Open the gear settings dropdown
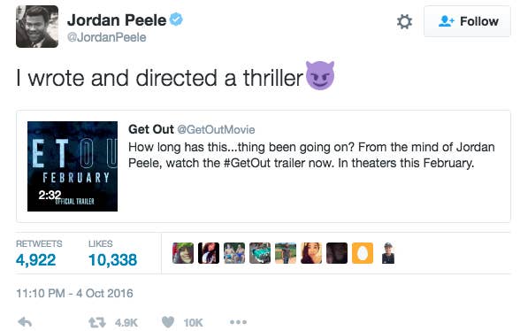This screenshot has height=331, width=520. 404,22
